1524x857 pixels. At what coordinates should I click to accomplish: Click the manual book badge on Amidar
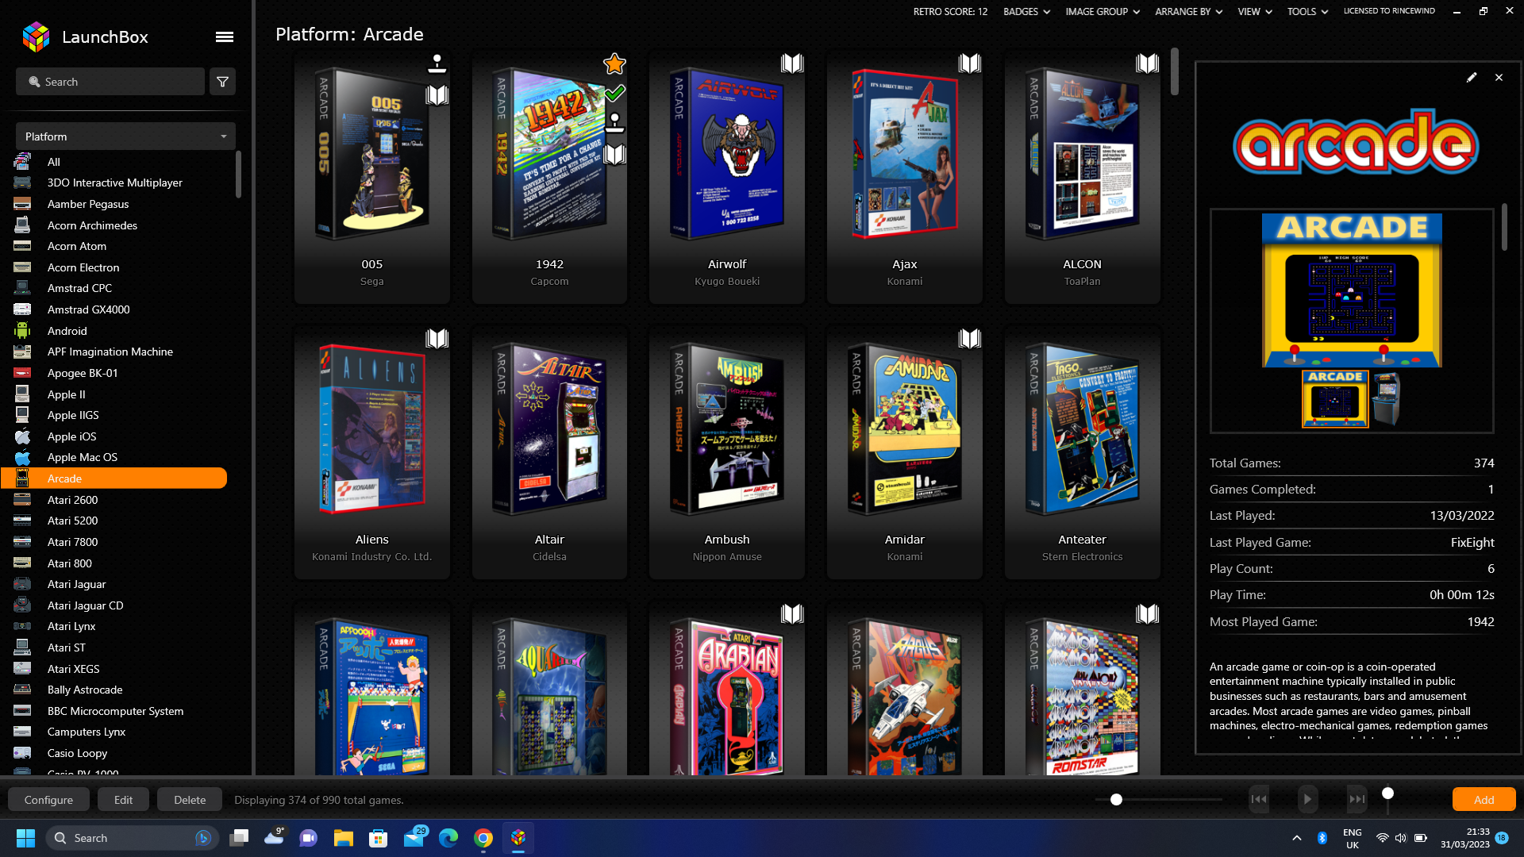coord(970,339)
